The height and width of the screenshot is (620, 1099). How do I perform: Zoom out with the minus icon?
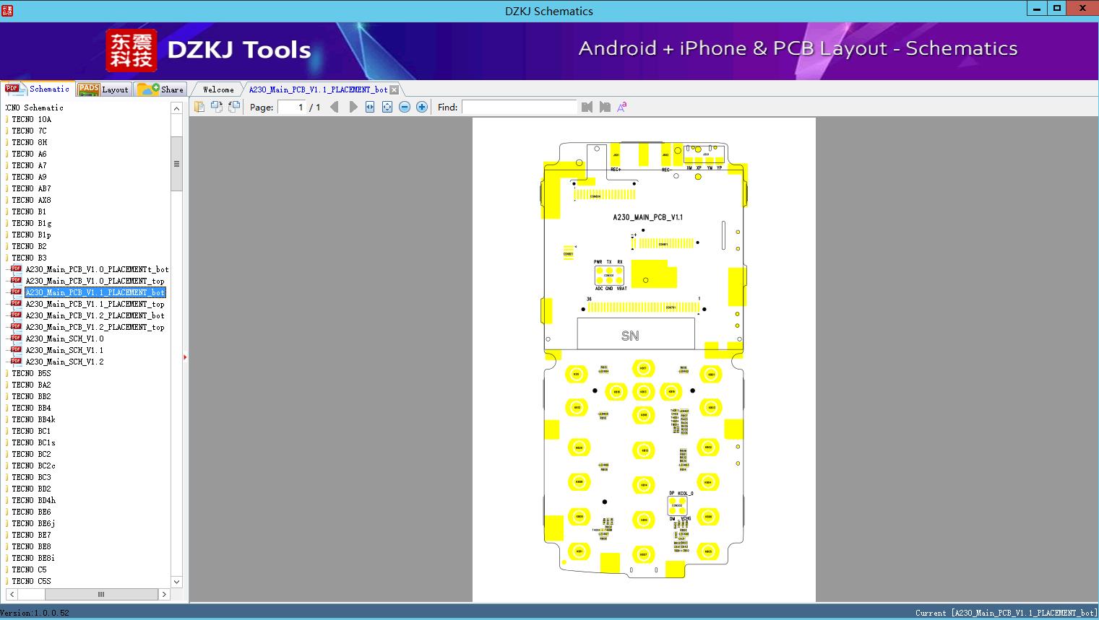[405, 107]
